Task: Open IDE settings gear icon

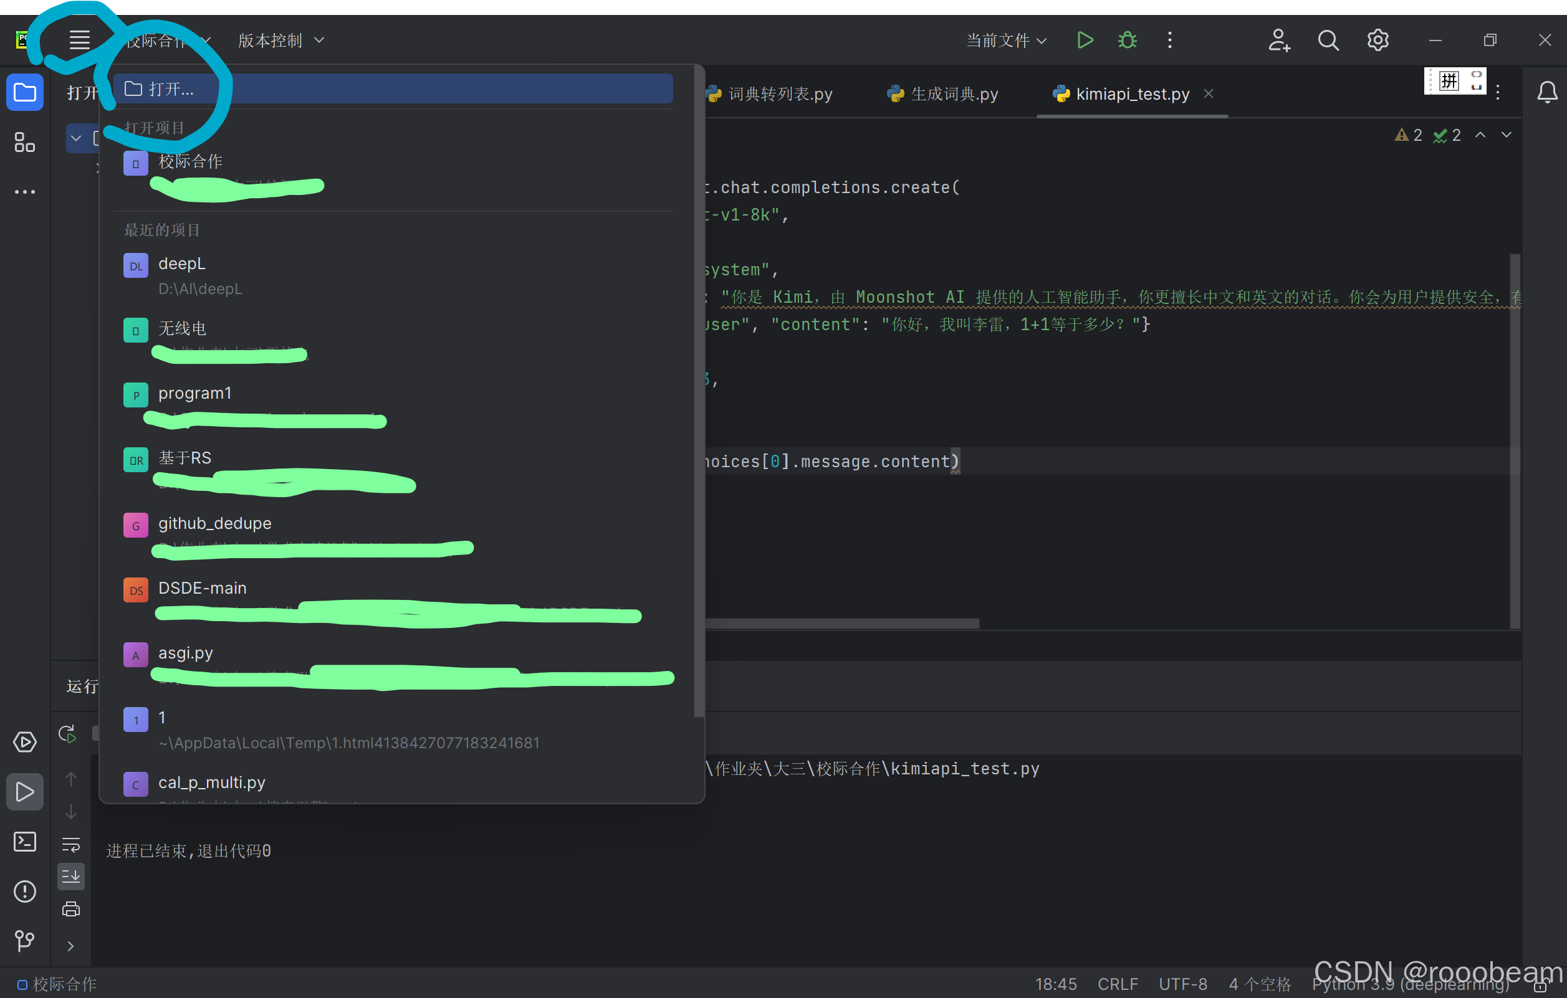Action: [x=1377, y=40]
